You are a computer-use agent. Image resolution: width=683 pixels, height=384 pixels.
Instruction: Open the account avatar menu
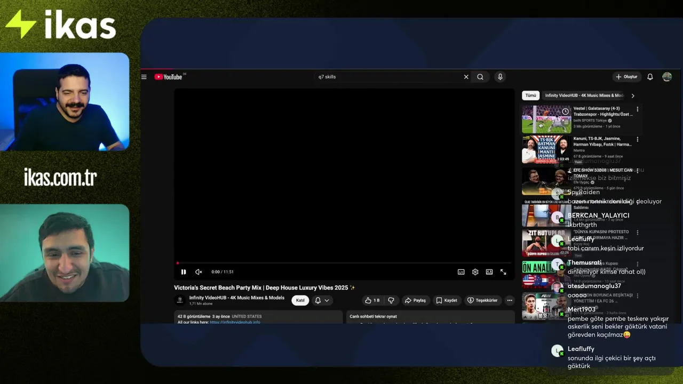(667, 77)
